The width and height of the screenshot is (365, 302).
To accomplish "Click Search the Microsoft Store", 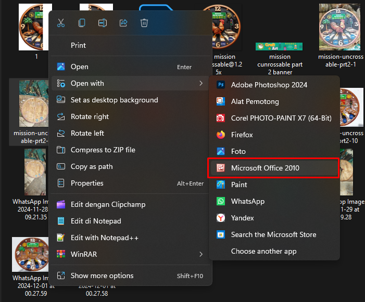I will (x=274, y=234).
